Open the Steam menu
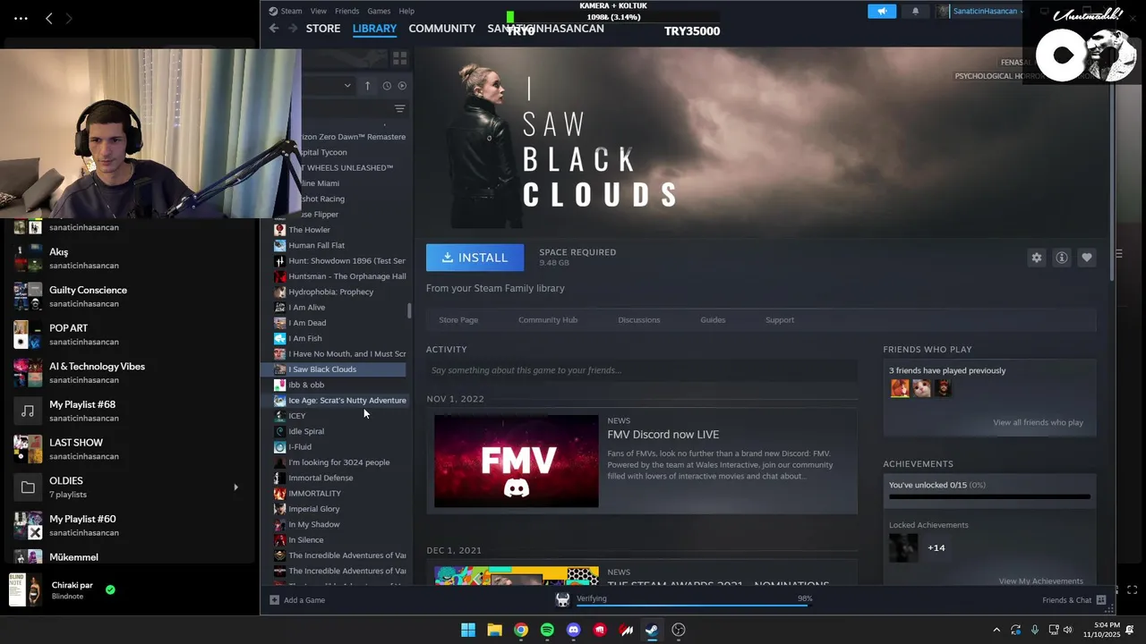Image resolution: width=1146 pixels, height=644 pixels. (x=291, y=11)
